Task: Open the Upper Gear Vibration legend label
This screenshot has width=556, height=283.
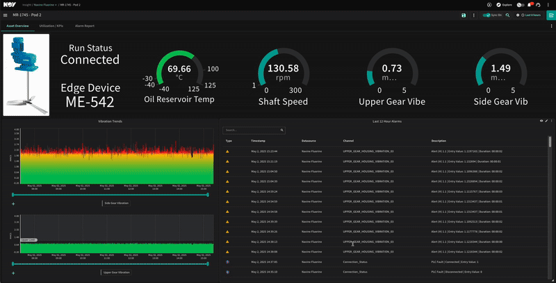Action: click(115, 273)
